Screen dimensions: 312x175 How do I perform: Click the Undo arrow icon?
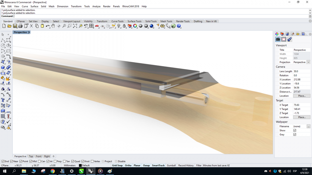[48, 26]
